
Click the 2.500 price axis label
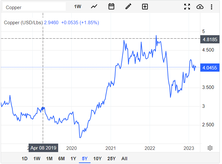pos(208,125)
